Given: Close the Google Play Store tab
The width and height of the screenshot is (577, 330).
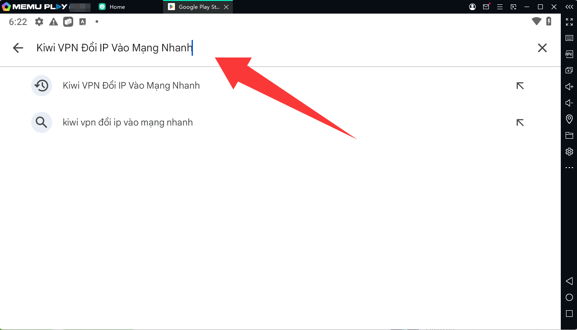Looking at the screenshot, I should [x=226, y=7].
